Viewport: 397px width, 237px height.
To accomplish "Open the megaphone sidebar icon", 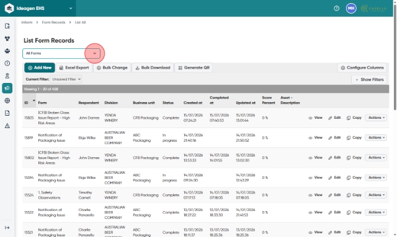I will tap(7, 88).
